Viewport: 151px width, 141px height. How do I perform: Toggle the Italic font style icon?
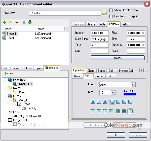pos(99,102)
